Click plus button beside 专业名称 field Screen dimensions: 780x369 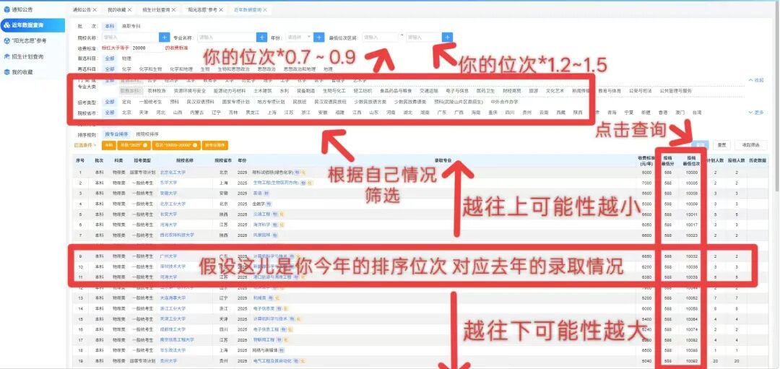[261, 38]
